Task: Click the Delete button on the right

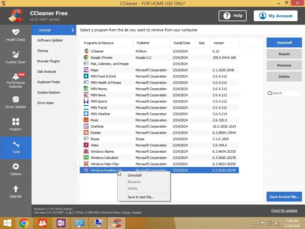Action: pos(284,77)
